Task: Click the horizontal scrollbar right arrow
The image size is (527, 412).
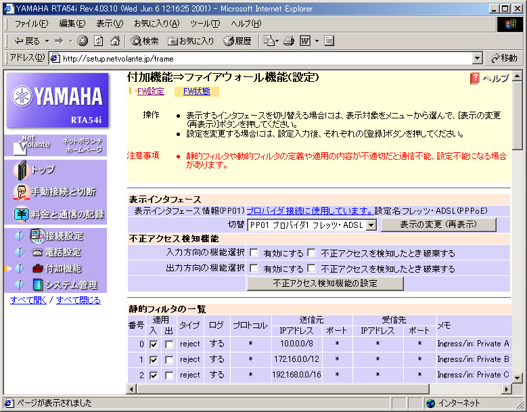Action: pos(506,389)
